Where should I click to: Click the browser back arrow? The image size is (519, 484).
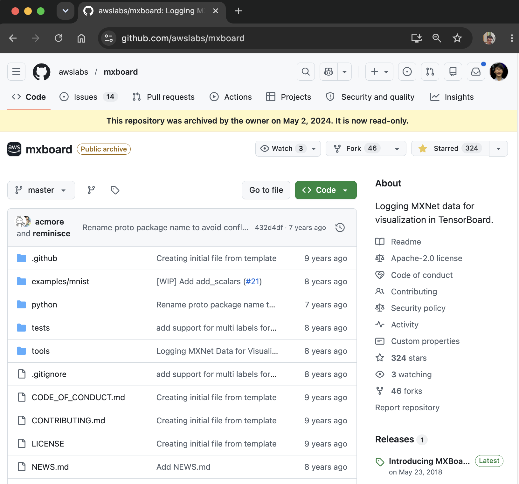click(13, 38)
